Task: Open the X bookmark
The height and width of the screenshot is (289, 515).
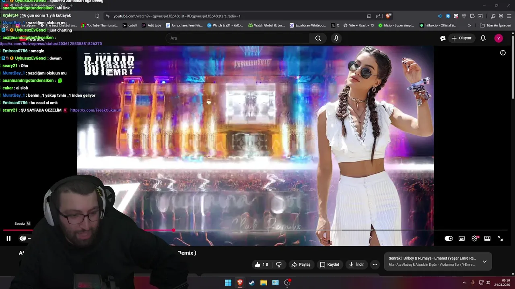Action: pos(335,25)
